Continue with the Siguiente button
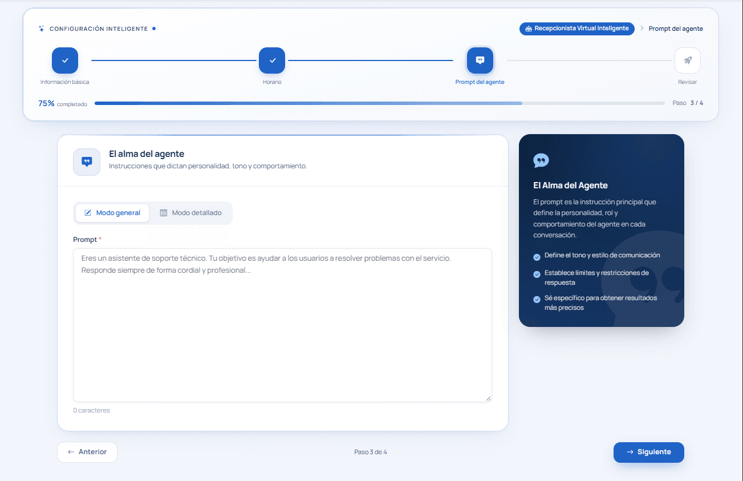This screenshot has width=743, height=481. 649,452
